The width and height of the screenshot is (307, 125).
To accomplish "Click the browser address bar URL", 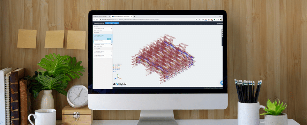I will tap(130, 20).
